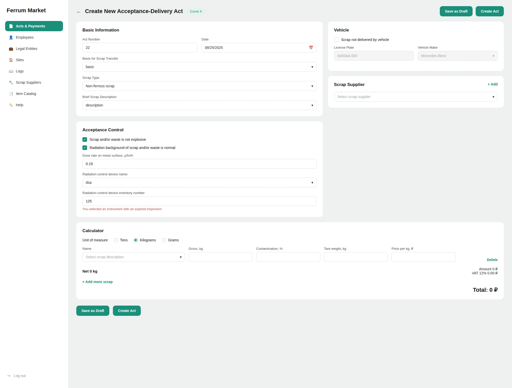Click the Sites house icon
The image size is (512, 388).
11,60
